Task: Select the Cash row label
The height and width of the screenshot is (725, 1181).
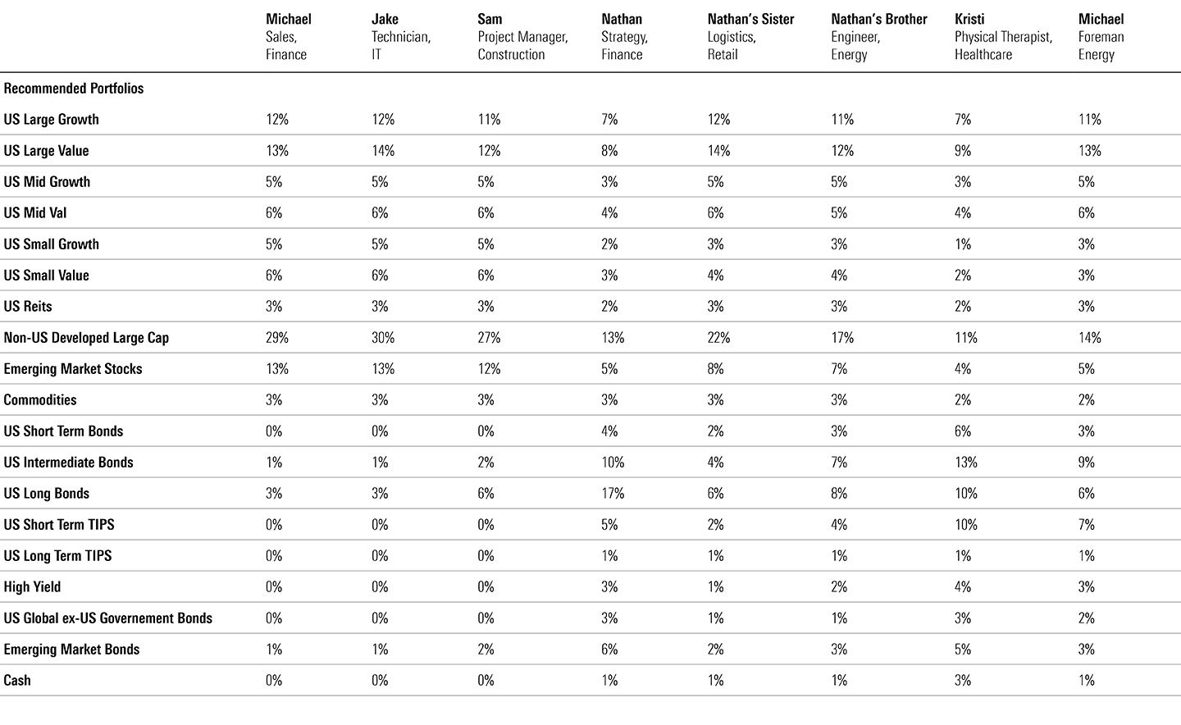Action: pyautogui.click(x=17, y=681)
